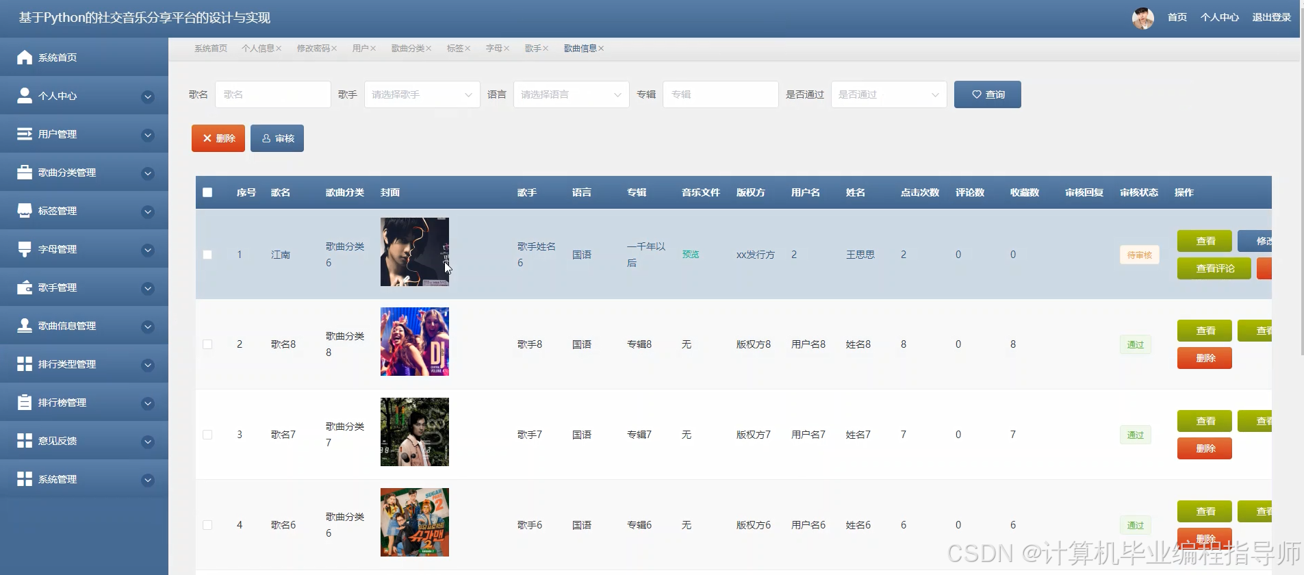
Task: Open the 是否通过 dropdown
Action: [x=888, y=94]
